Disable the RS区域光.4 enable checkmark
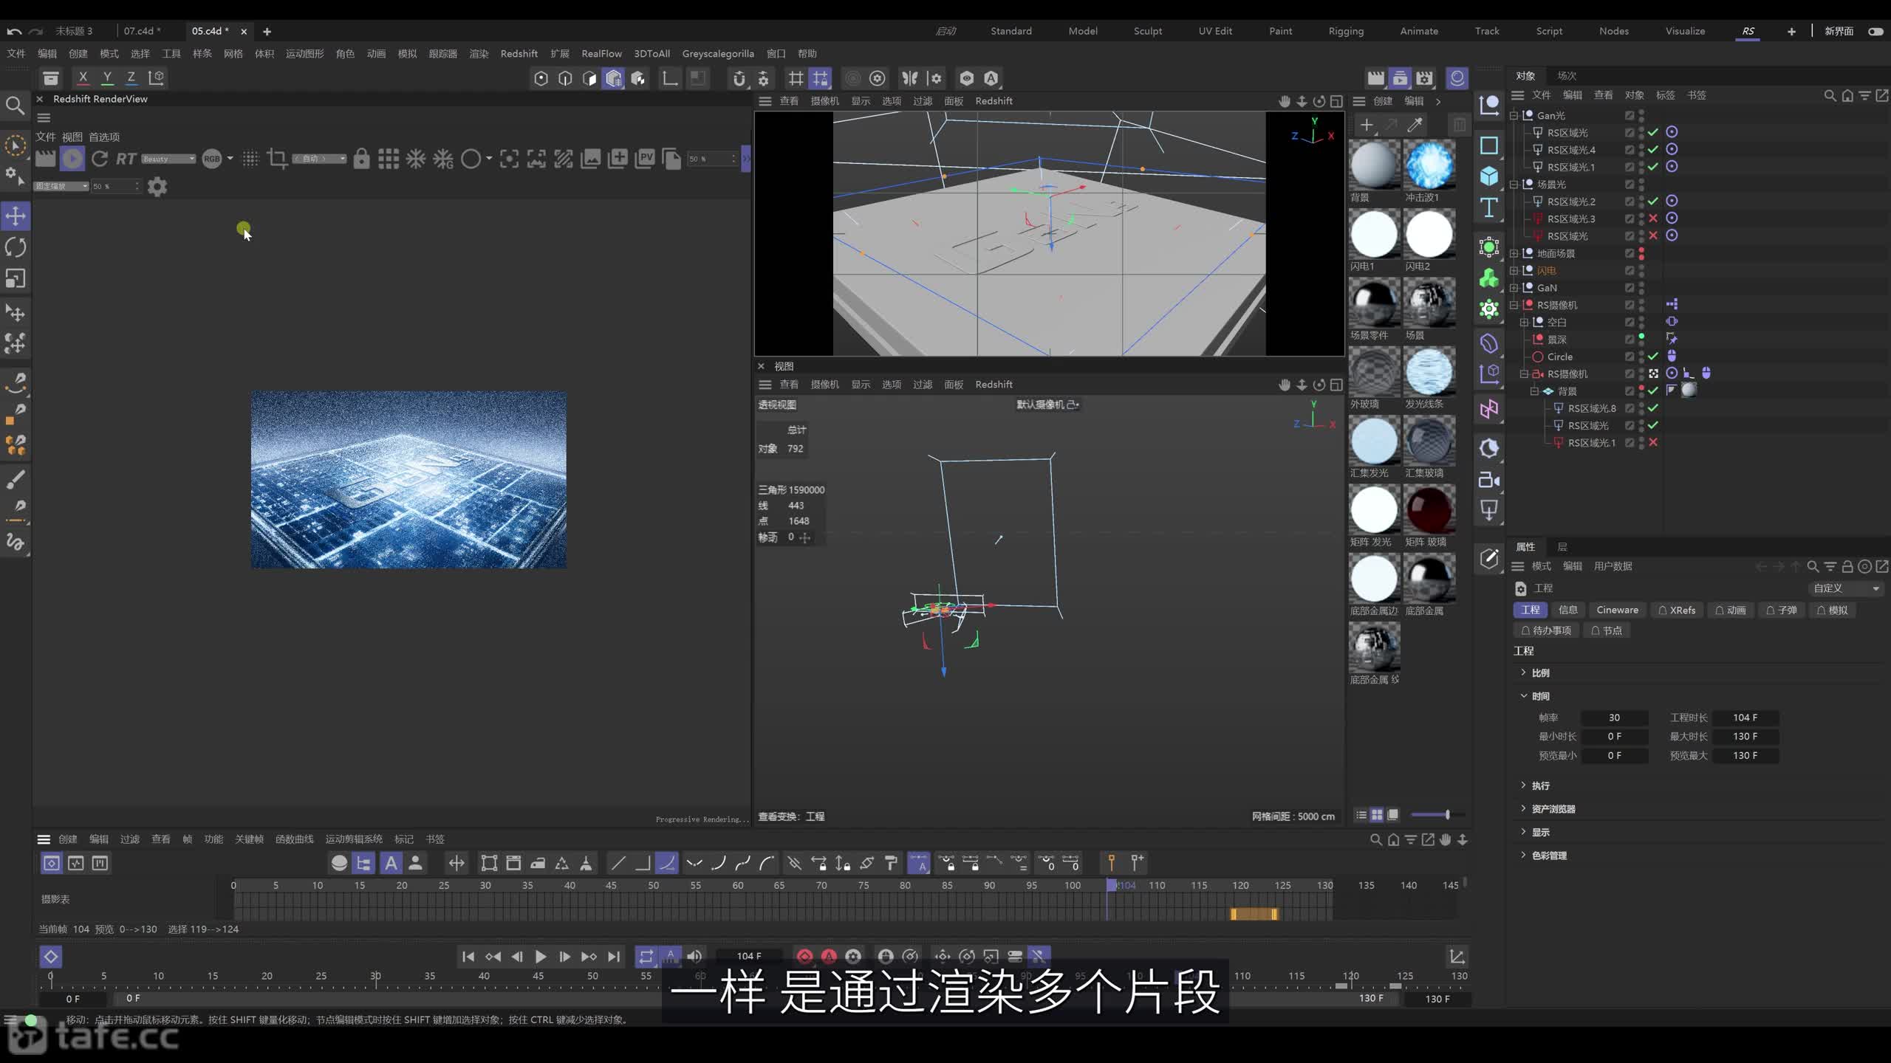This screenshot has height=1063, width=1891. point(1653,150)
